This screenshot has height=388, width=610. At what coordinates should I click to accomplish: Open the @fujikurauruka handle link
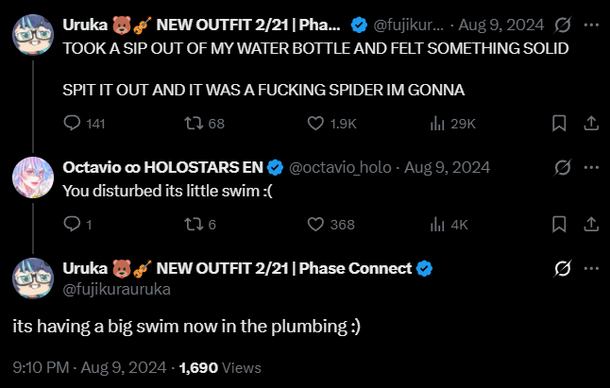[x=116, y=289]
